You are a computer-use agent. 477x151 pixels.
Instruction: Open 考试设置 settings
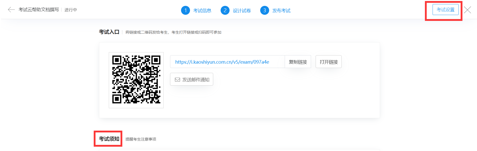pos(446,10)
